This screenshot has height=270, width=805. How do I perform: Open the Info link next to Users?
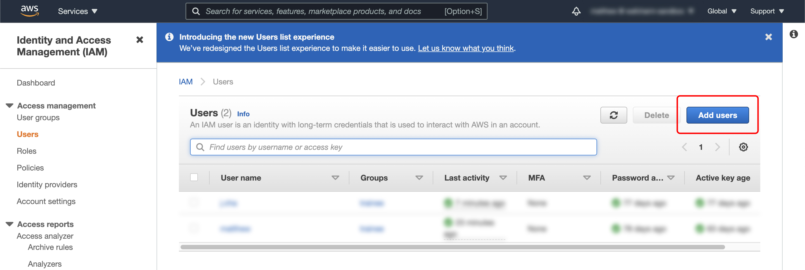pyautogui.click(x=243, y=114)
